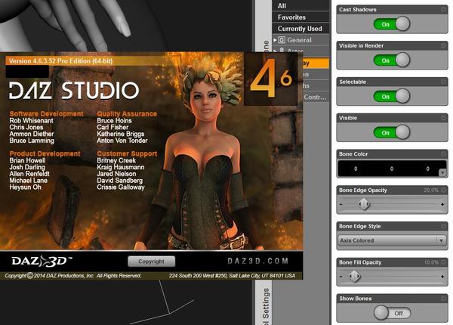
Task: Click the DAZ 3D logo on splash
Action: coord(42,261)
